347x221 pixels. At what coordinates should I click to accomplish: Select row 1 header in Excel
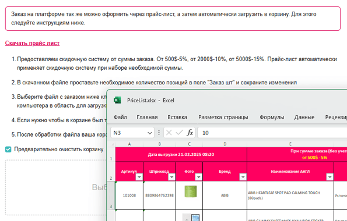[111, 155]
